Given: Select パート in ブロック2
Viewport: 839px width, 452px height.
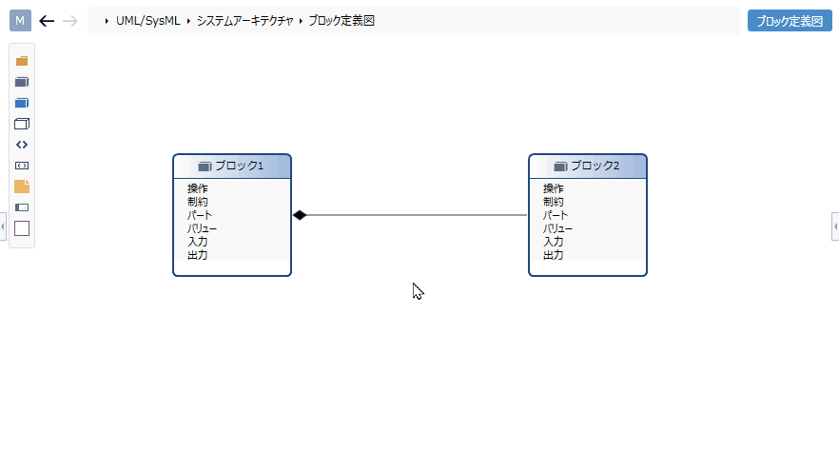Looking at the screenshot, I should coord(556,215).
